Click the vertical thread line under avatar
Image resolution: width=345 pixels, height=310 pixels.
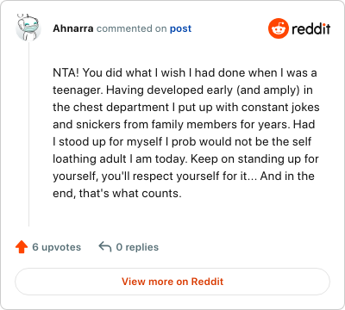[28, 134]
